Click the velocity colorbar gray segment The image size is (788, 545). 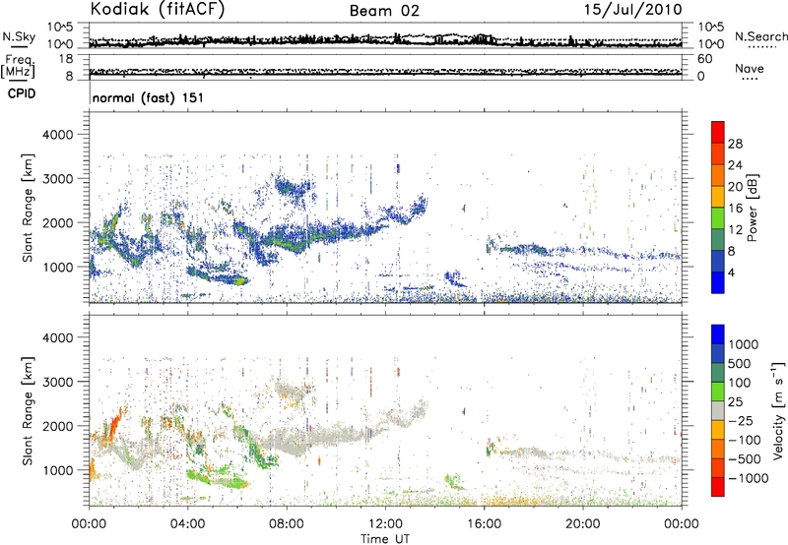[x=718, y=410]
